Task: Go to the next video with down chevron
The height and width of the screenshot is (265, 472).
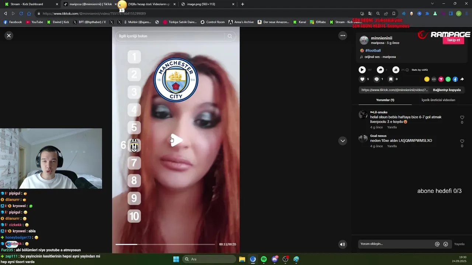Action: pos(343,141)
